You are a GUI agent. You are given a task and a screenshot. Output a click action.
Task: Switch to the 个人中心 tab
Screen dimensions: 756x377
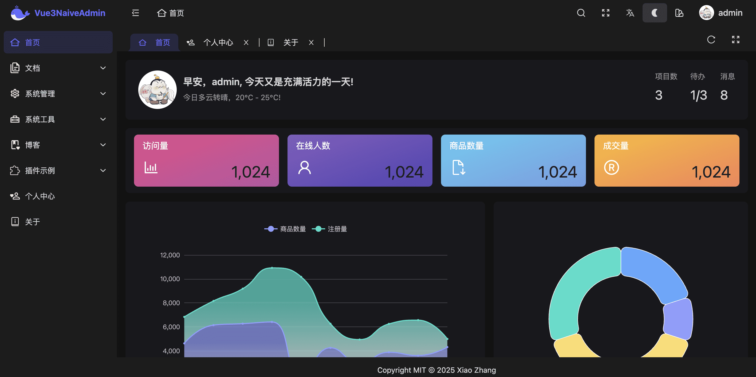[x=218, y=42]
